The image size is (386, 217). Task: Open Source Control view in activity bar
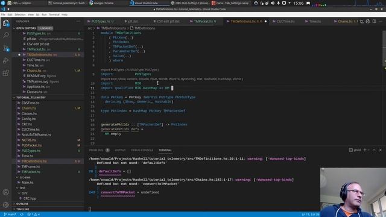click(5, 48)
